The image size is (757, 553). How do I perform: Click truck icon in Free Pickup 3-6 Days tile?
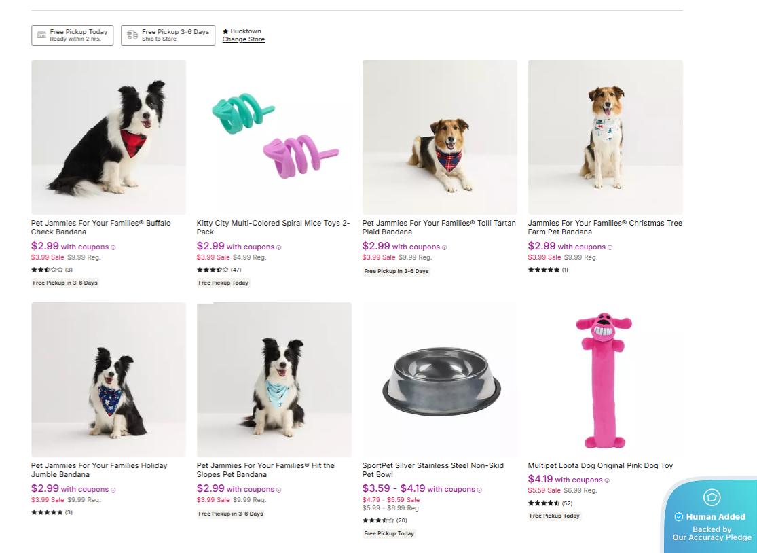[131, 35]
